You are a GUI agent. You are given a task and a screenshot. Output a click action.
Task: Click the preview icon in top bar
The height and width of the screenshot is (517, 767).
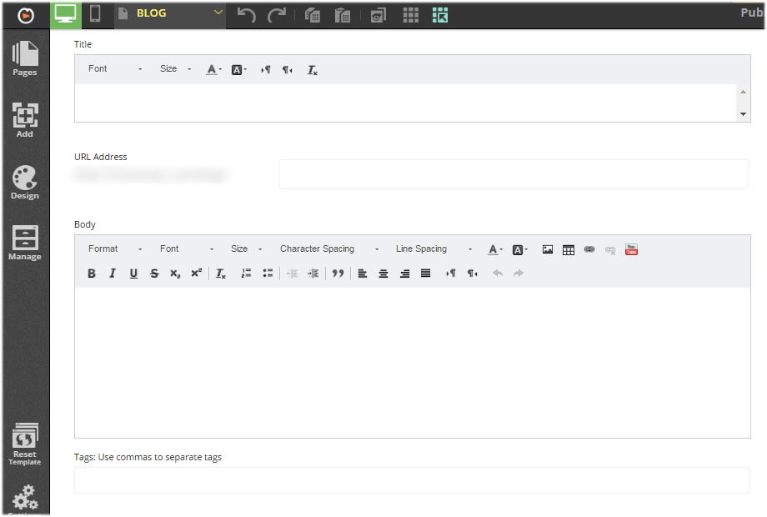click(x=378, y=15)
